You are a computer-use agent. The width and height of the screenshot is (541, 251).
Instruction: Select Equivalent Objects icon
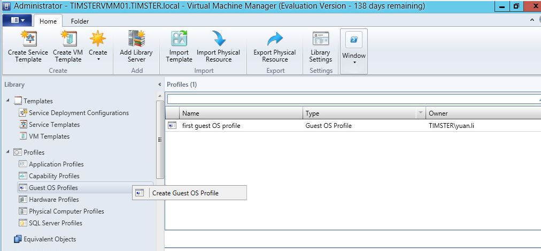coord(18,239)
